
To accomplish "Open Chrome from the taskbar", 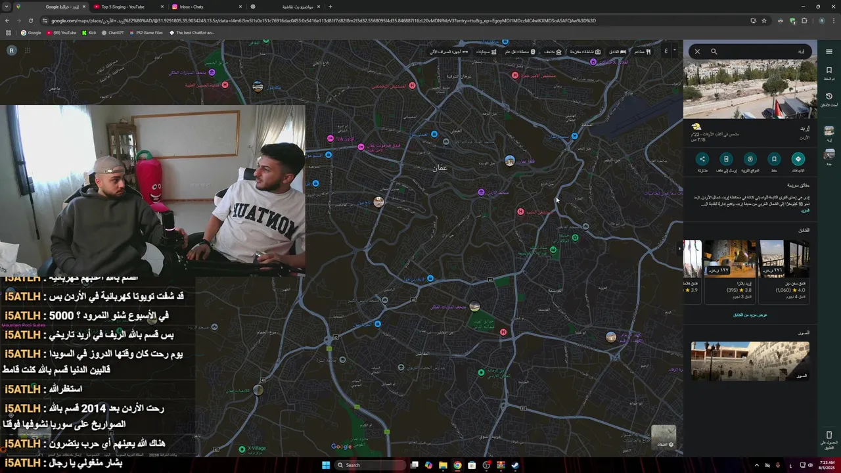I will coord(457,465).
